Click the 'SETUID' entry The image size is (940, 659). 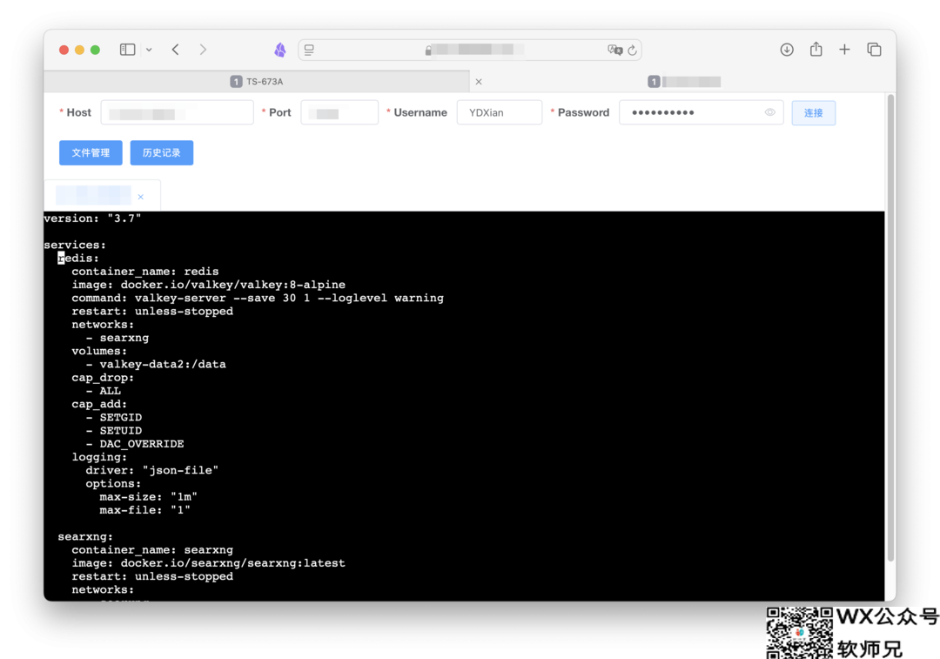114,431
